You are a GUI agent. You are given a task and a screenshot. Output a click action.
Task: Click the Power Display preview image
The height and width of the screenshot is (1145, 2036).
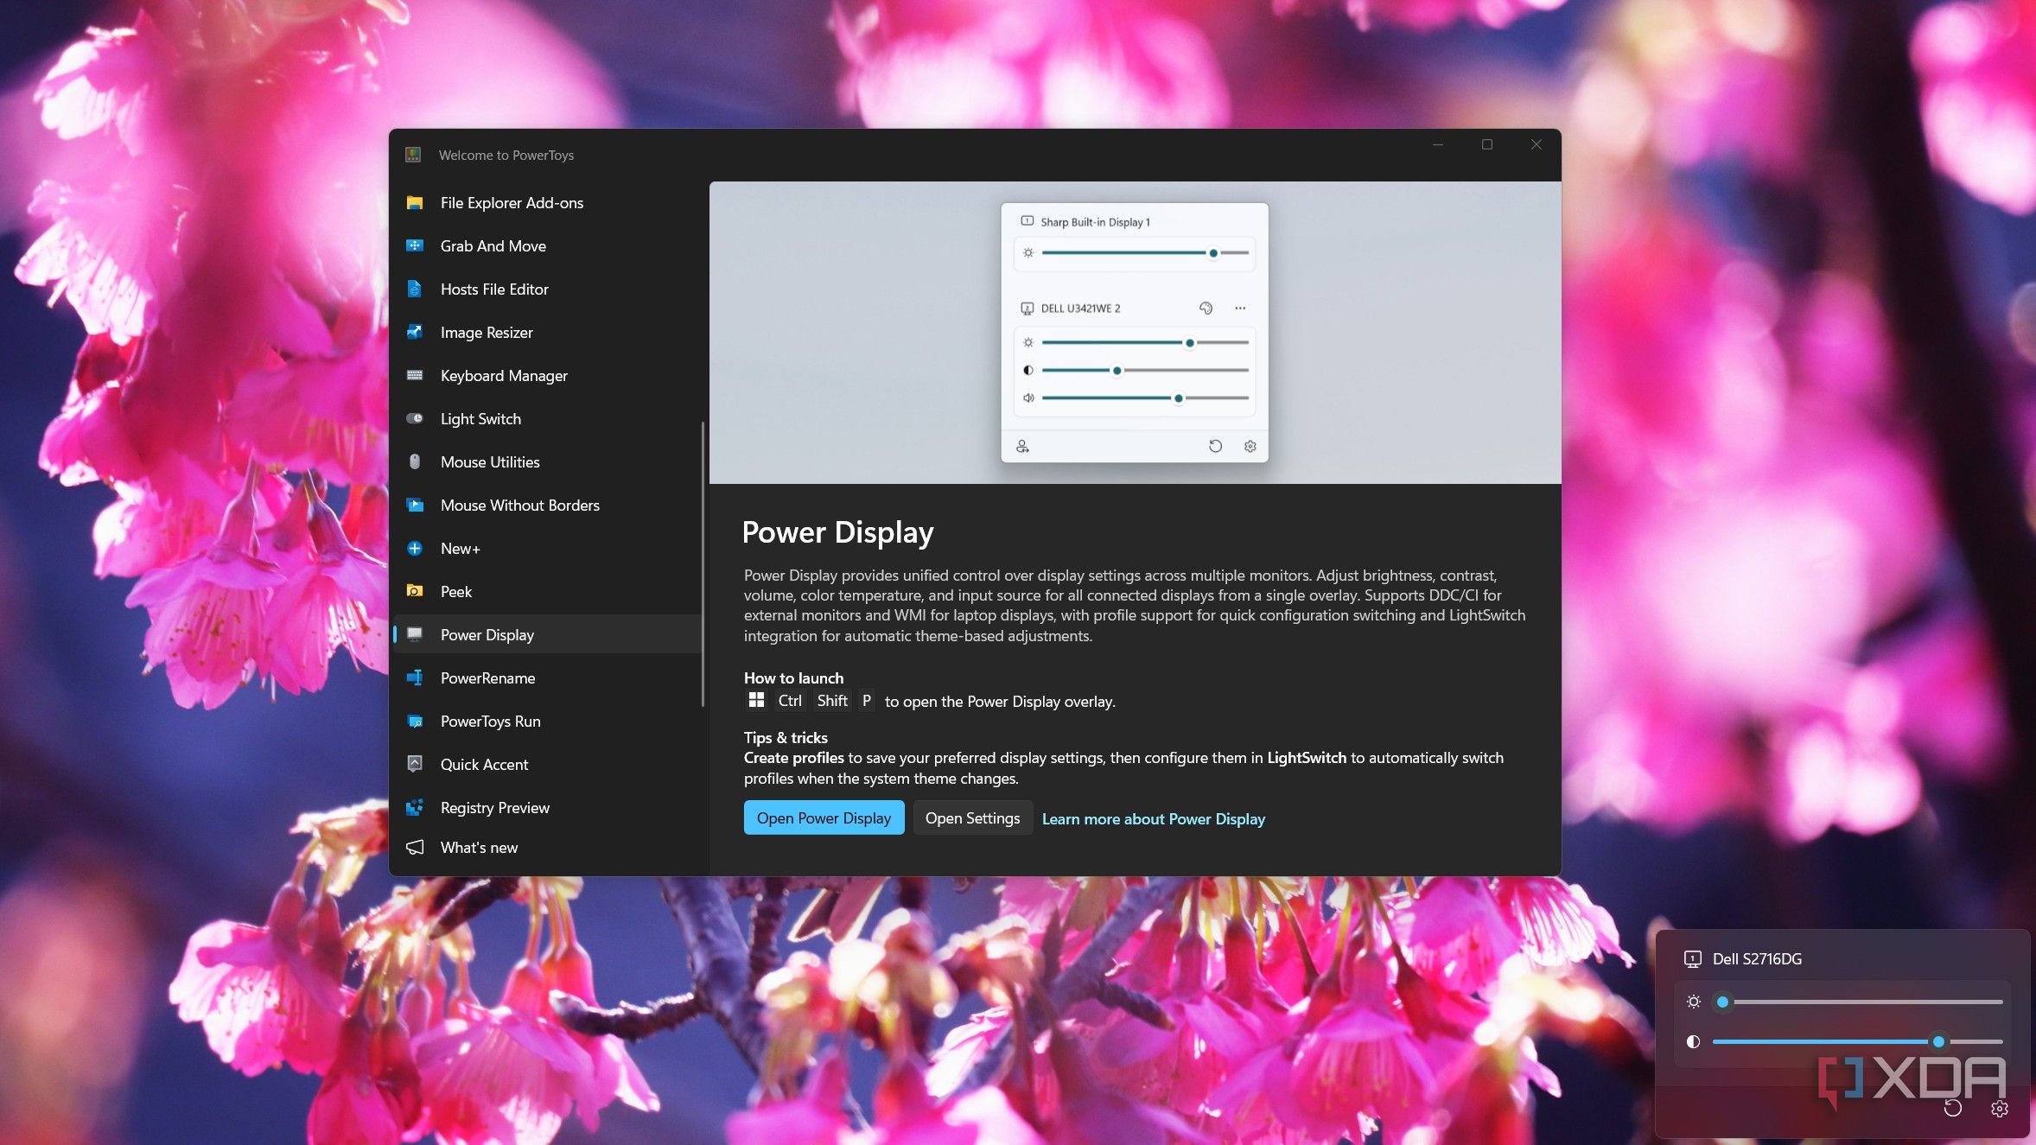pos(1135,333)
